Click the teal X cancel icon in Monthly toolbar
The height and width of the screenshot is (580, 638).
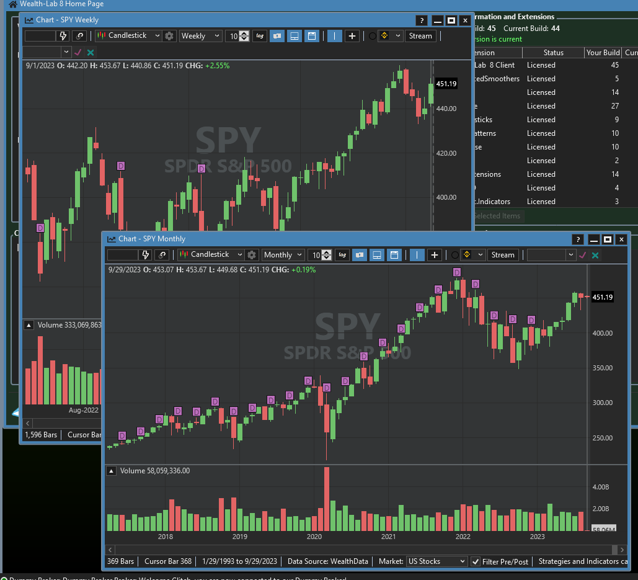[595, 255]
